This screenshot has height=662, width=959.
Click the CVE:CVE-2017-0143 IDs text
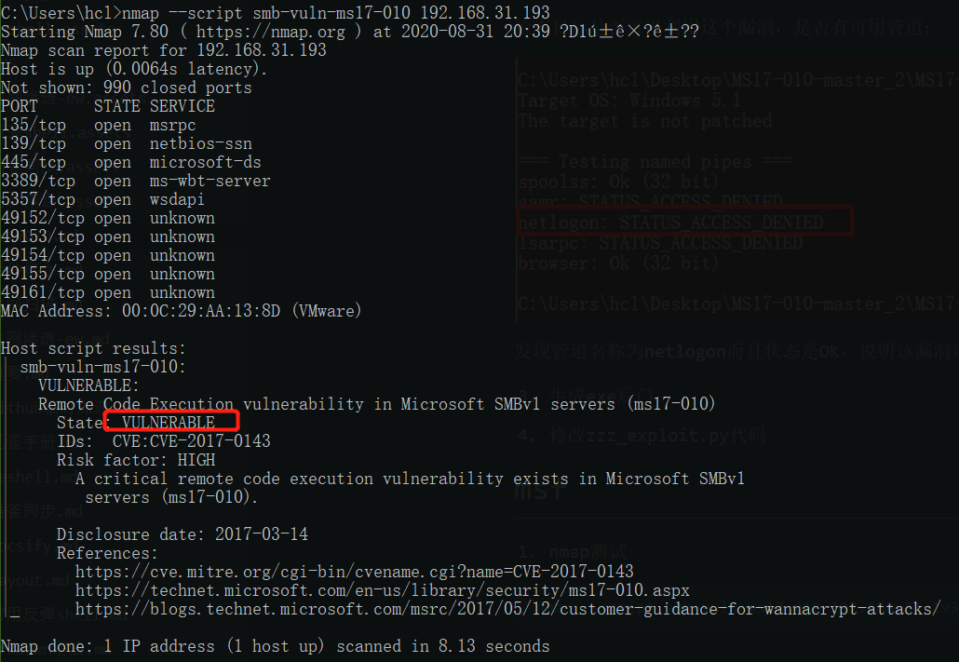click(x=192, y=441)
